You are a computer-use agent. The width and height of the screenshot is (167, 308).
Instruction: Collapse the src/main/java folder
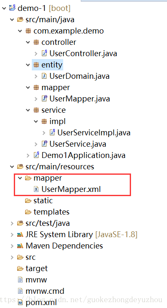pos(12,20)
